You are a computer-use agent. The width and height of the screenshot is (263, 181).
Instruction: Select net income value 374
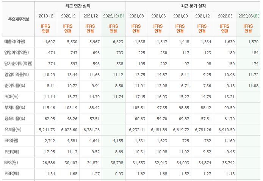coord(52,64)
